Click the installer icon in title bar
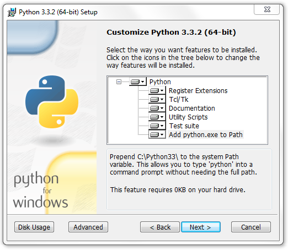Screen dimensions: 288x250 click(12, 12)
